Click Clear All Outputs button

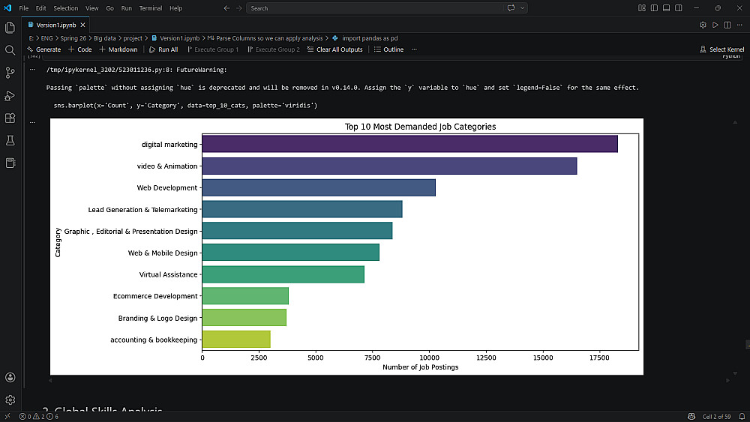point(334,49)
